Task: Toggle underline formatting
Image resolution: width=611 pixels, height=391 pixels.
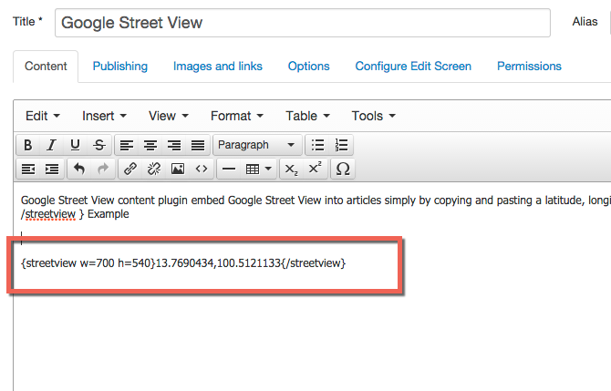Action: point(75,145)
